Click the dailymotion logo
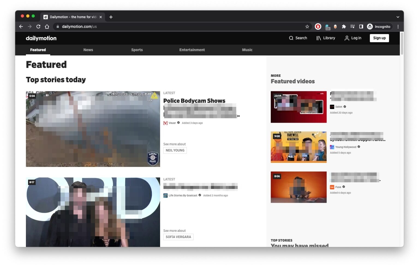This screenshot has height=267, width=419. coord(41,38)
